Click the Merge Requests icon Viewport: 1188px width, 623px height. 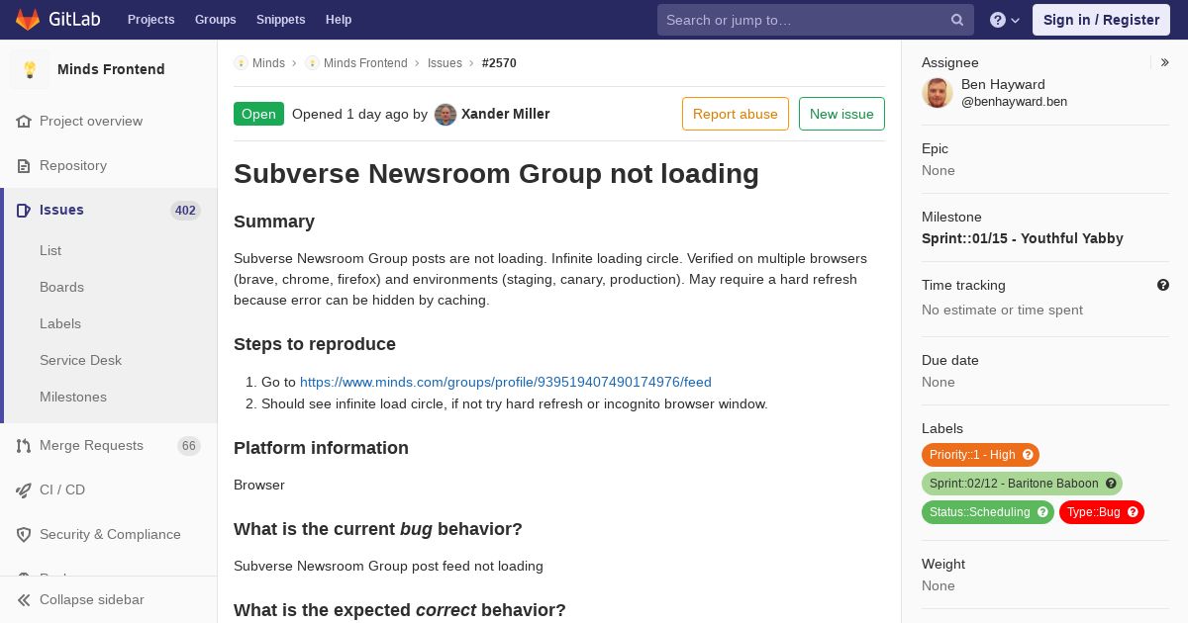(24, 445)
